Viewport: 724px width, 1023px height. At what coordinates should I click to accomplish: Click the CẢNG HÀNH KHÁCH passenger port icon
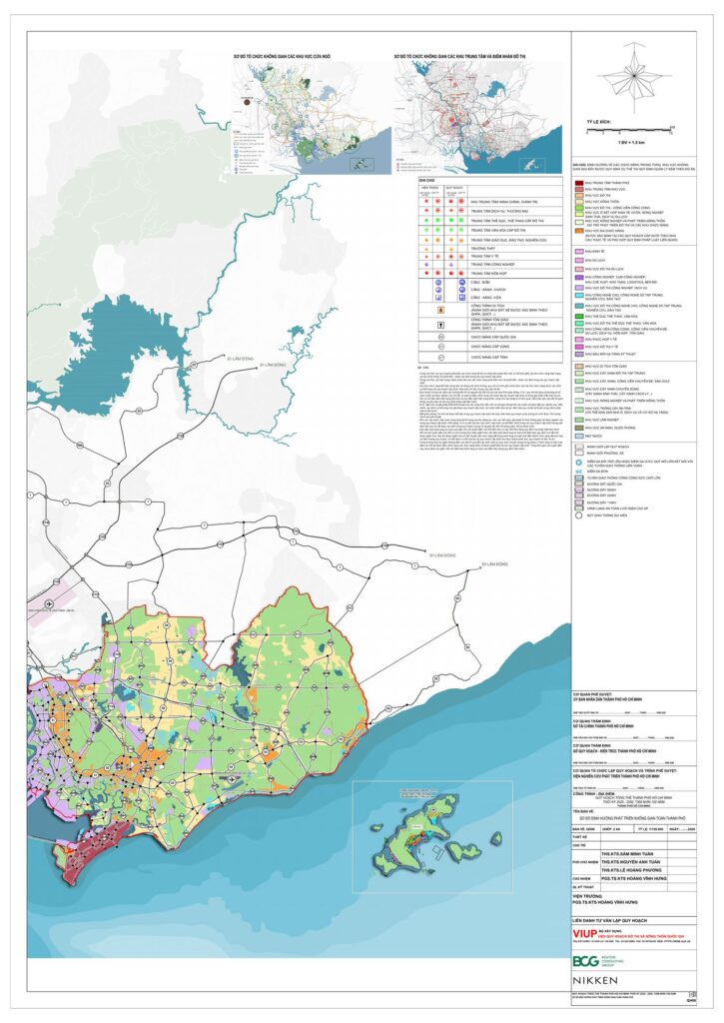tap(461, 290)
